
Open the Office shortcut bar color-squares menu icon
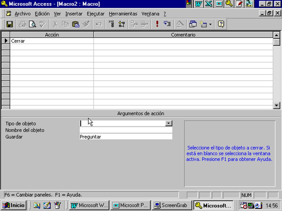click(189, 3)
